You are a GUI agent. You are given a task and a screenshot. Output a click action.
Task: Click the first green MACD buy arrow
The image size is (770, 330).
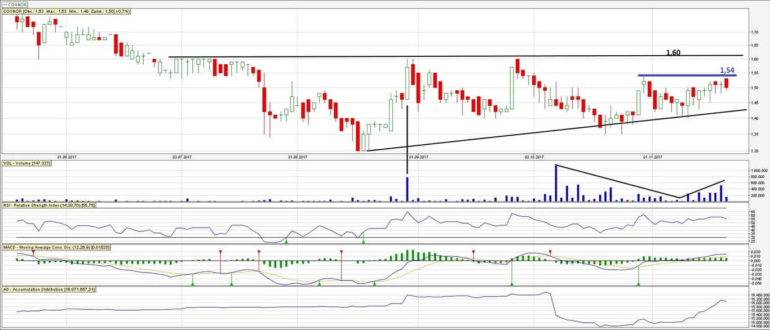(193, 283)
